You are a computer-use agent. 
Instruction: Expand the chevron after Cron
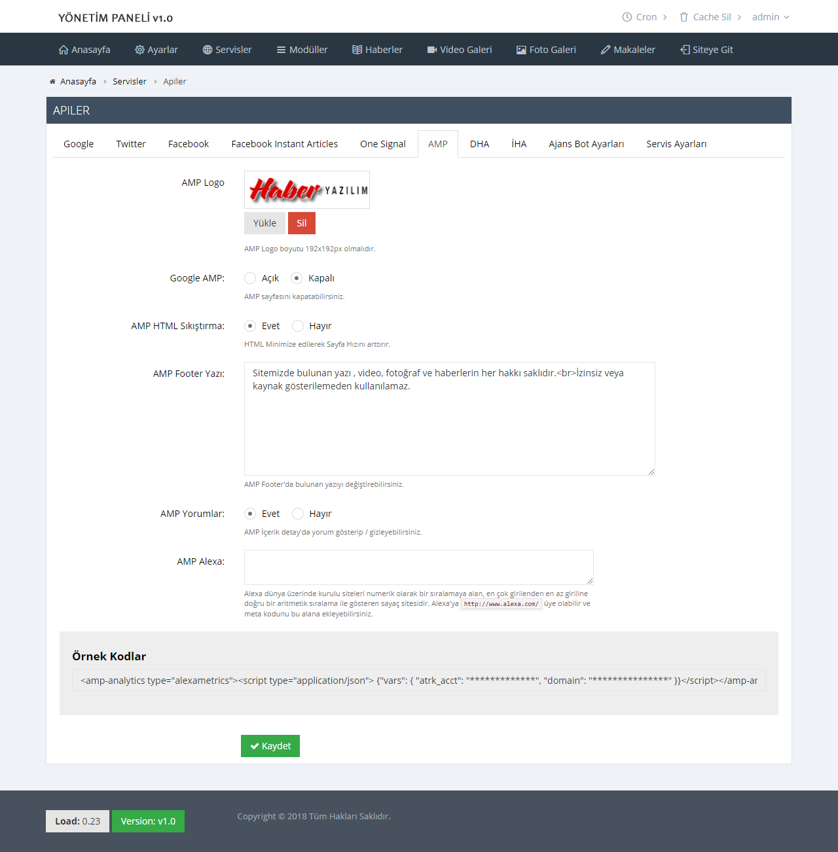(x=665, y=17)
